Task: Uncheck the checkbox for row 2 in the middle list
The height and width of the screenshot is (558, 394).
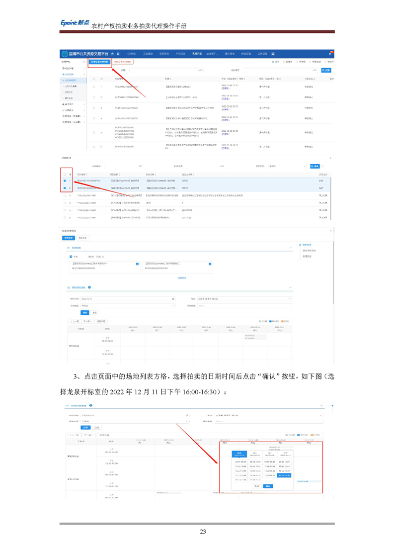Action: (x=65, y=188)
